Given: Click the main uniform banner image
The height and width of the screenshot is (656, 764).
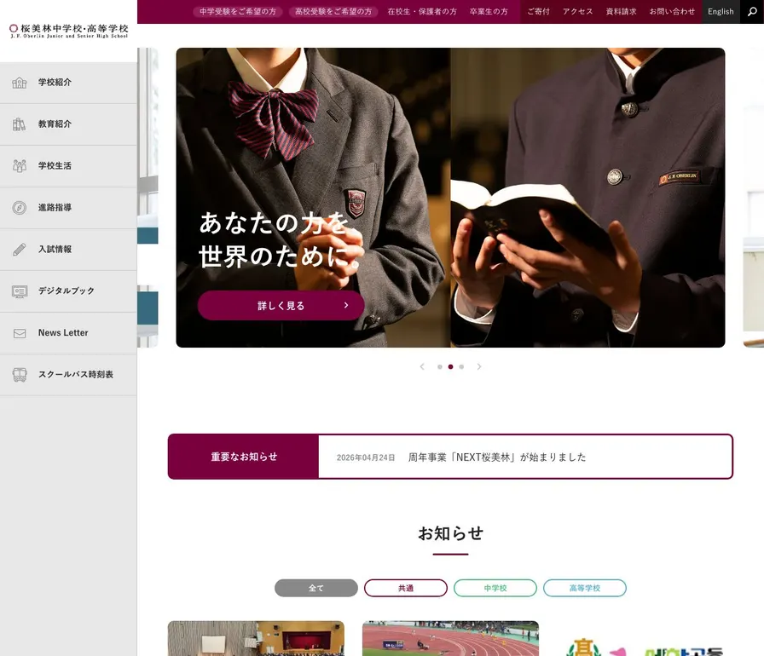Looking at the screenshot, I should pos(451,198).
